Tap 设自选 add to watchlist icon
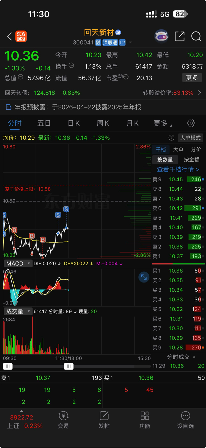Image resolution: width=206 pixels, height=448 pixels. point(185,420)
